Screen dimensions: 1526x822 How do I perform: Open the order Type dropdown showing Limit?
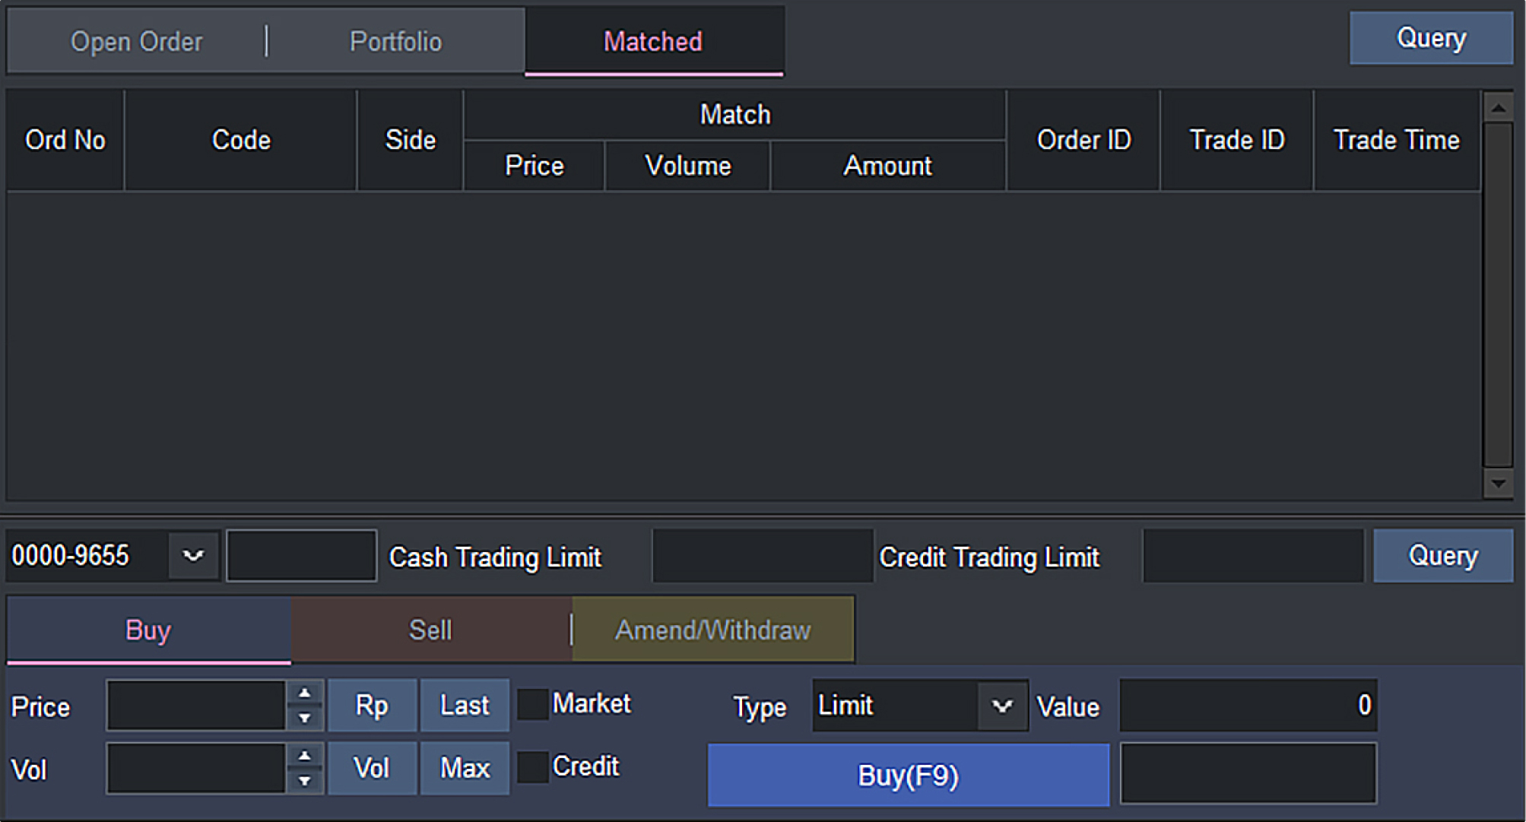point(1003,706)
